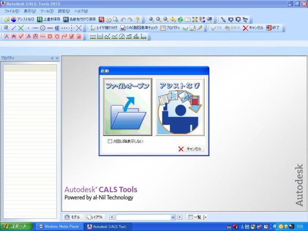
Task: Expand the drawing tools toolbar overflow arrow
Action: (84, 29)
